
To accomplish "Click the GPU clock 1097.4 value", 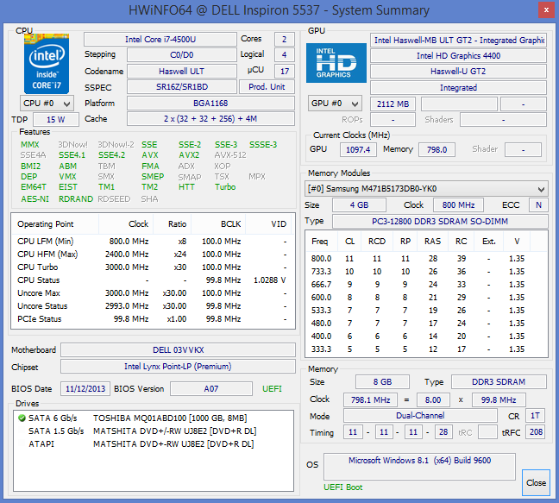I will pos(358,150).
